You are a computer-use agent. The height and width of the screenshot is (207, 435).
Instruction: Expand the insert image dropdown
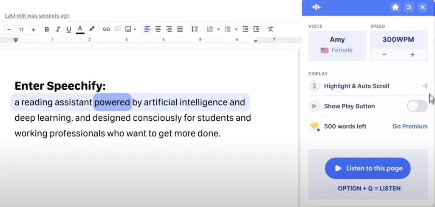[x=135, y=29]
